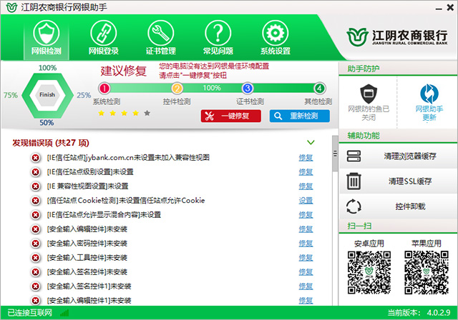Click 清理SSL缓存 trash icon
This screenshot has height=320, width=458.
coord(354,181)
